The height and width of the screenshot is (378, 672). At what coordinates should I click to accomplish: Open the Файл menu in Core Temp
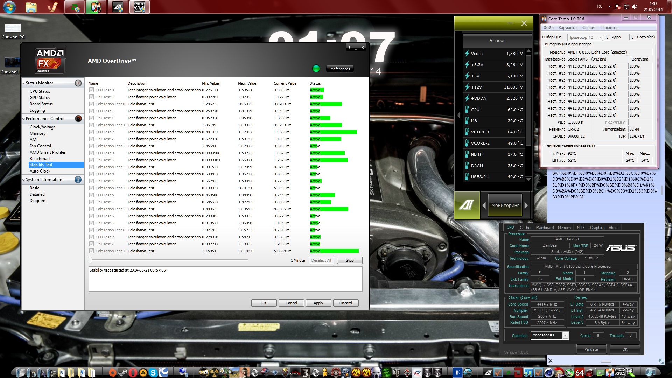(x=548, y=28)
